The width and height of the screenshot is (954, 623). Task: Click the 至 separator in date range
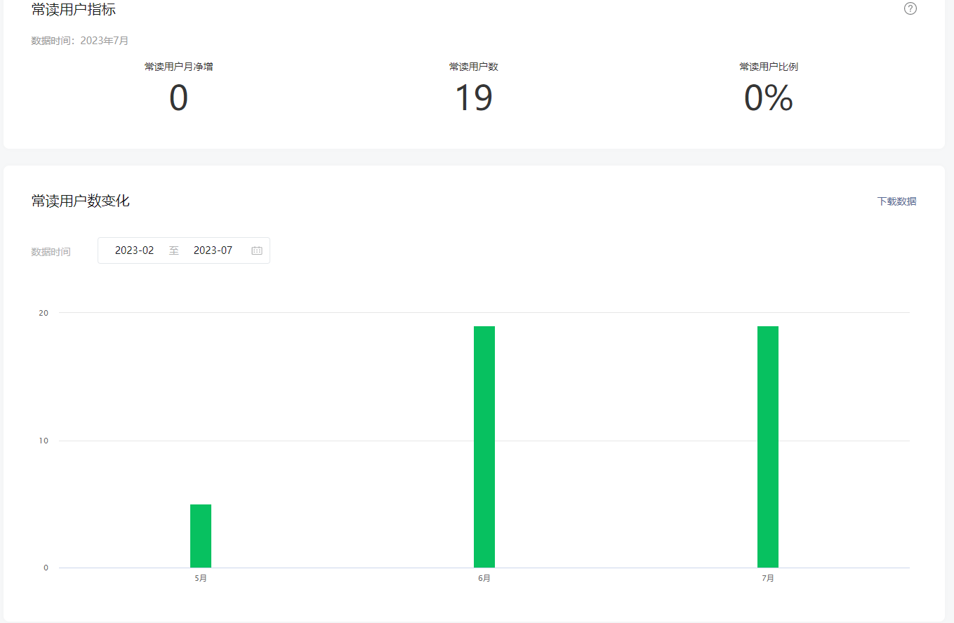[173, 250]
